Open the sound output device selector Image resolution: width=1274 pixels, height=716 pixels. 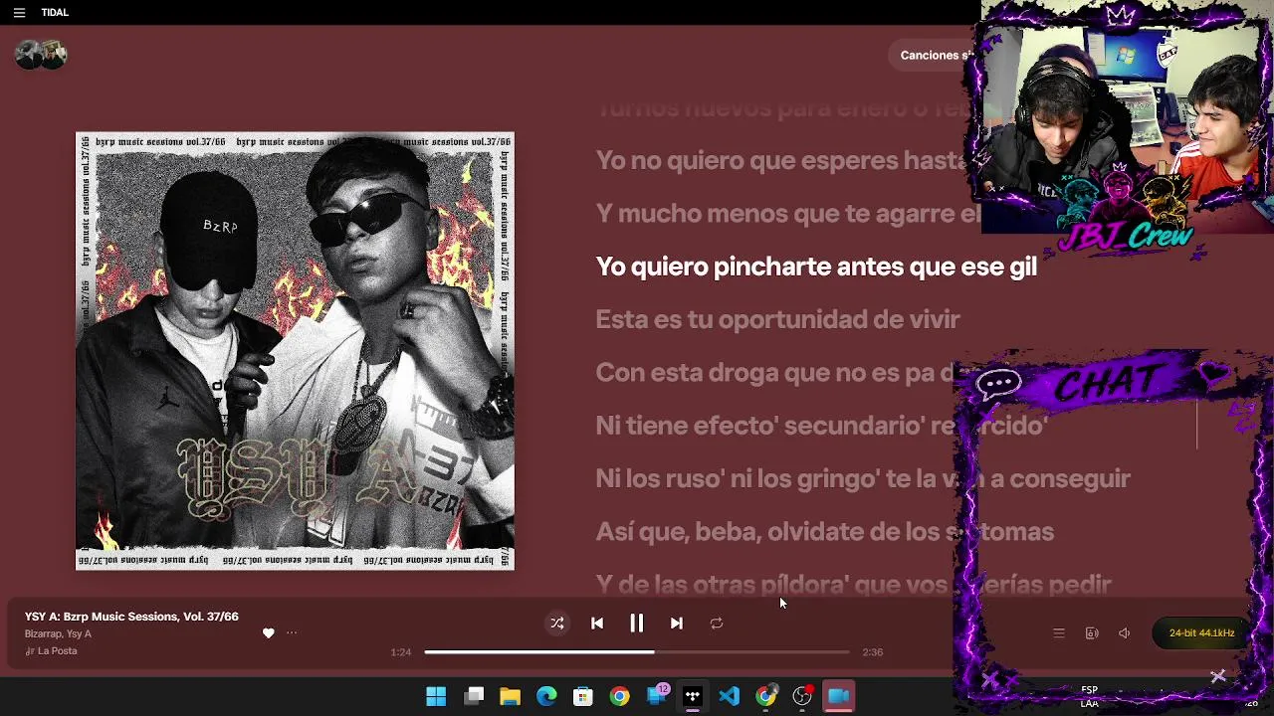pyautogui.click(x=1092, y=633)
